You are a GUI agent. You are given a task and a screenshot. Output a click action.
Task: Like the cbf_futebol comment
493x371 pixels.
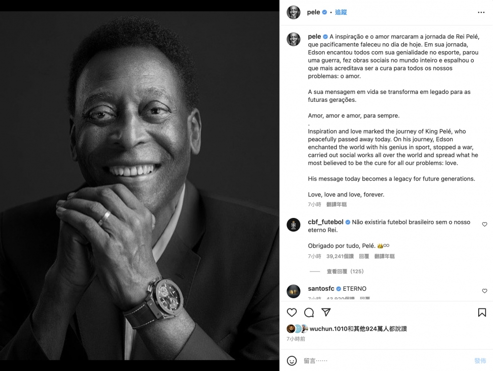coord(485,224)
